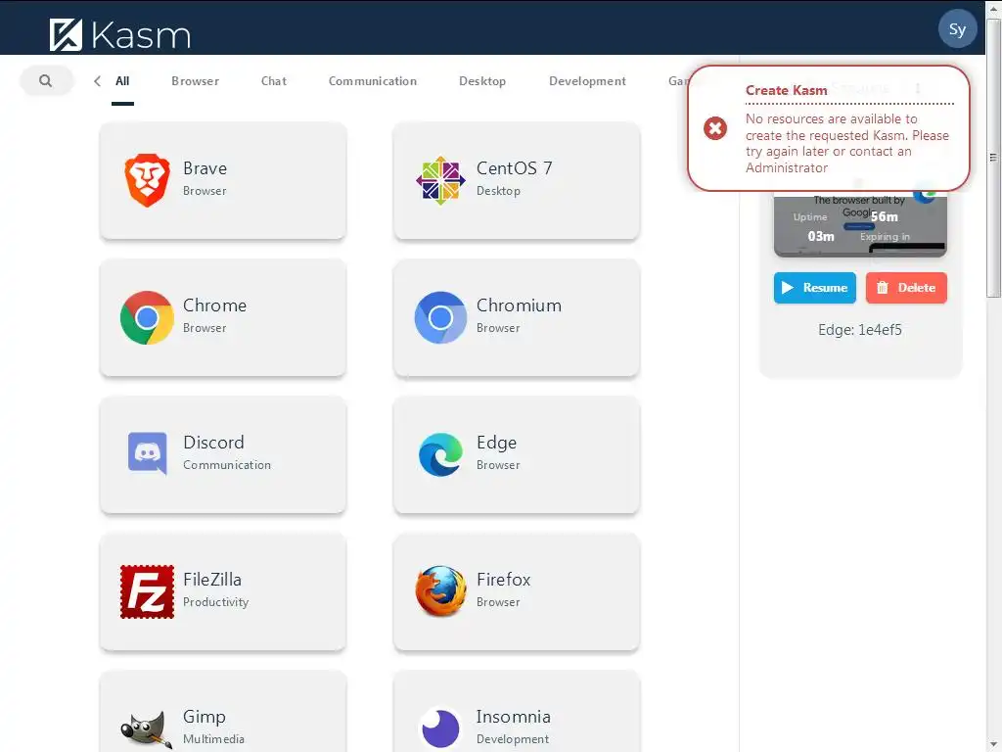The height and width of the screenshot is (752, 1002).
Task: Click the Firefox card title text
Action: coord(503,580)
